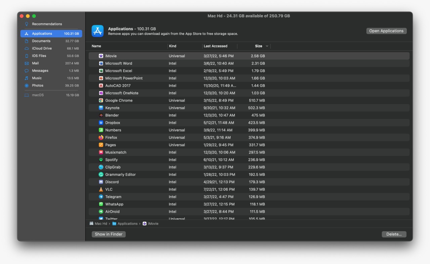Viewport: 430px width, 264px height.
Task: Toggle sort order via Size column arrow
Action: 267,46
